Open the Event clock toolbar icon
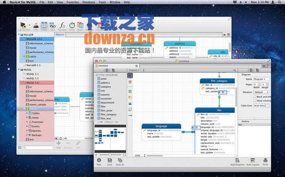This screenshot has height=177, width=285. click(x=72, y=26)
